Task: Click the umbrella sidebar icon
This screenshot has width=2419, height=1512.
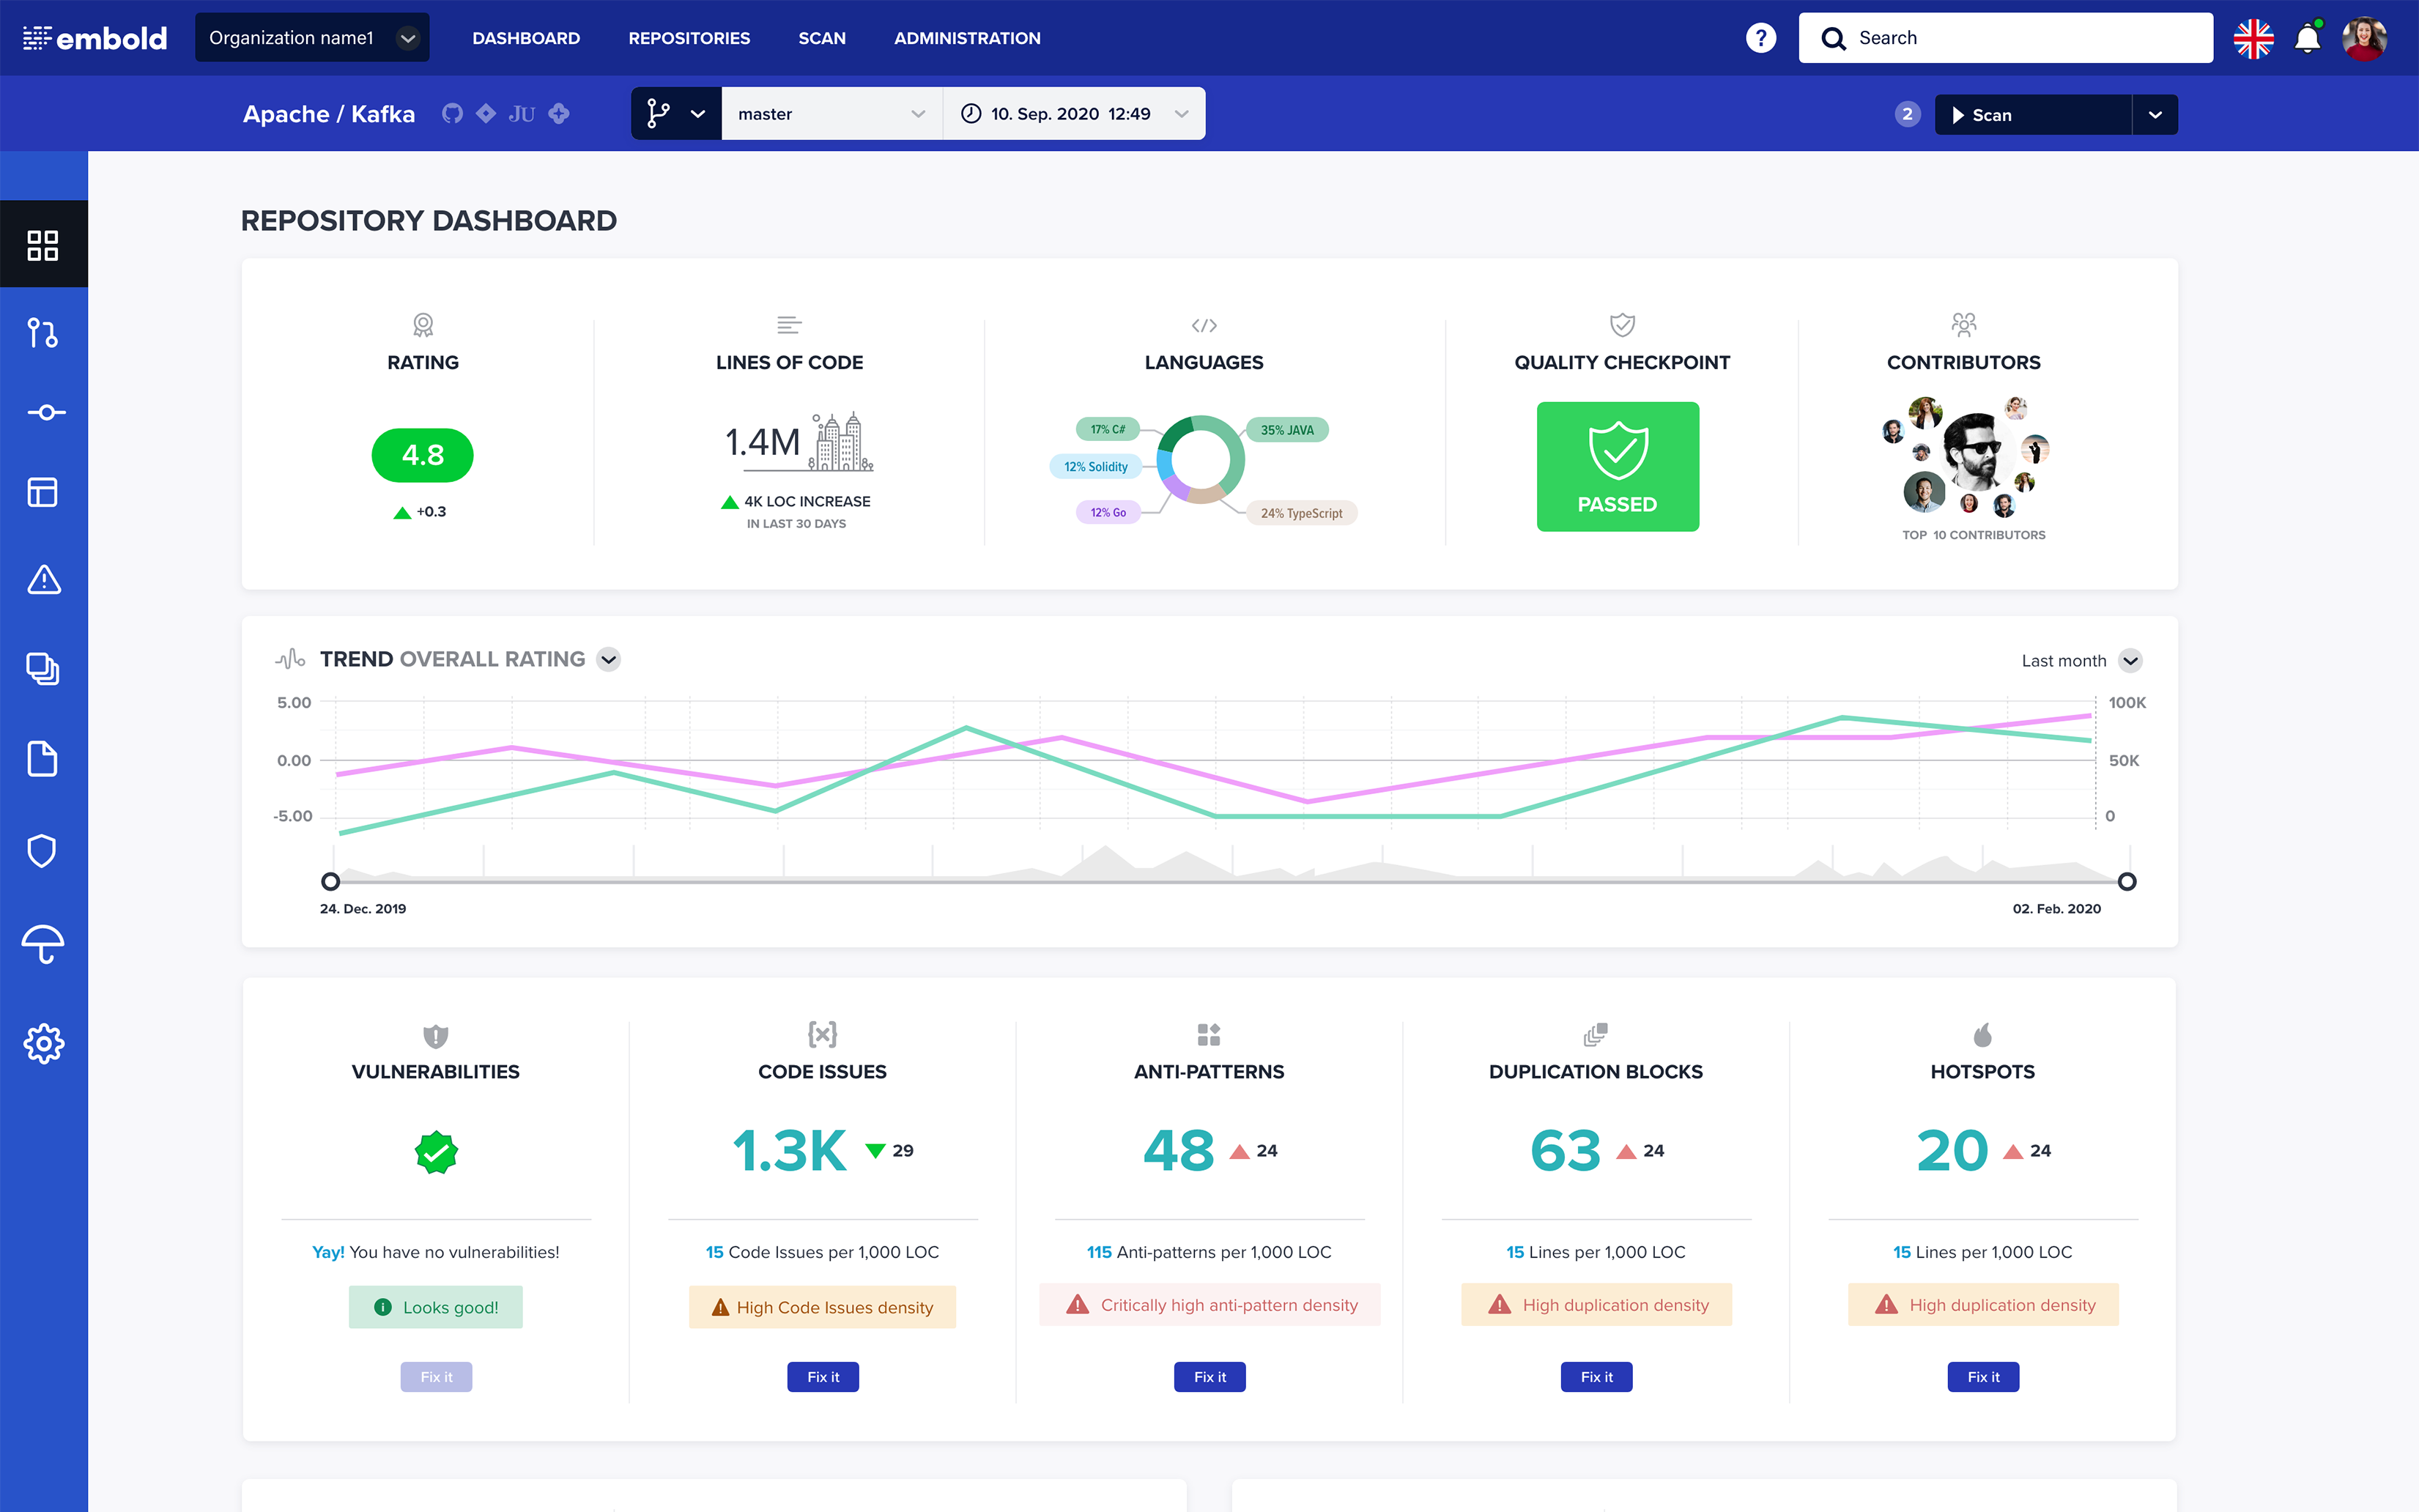Action: pos(42,944)
